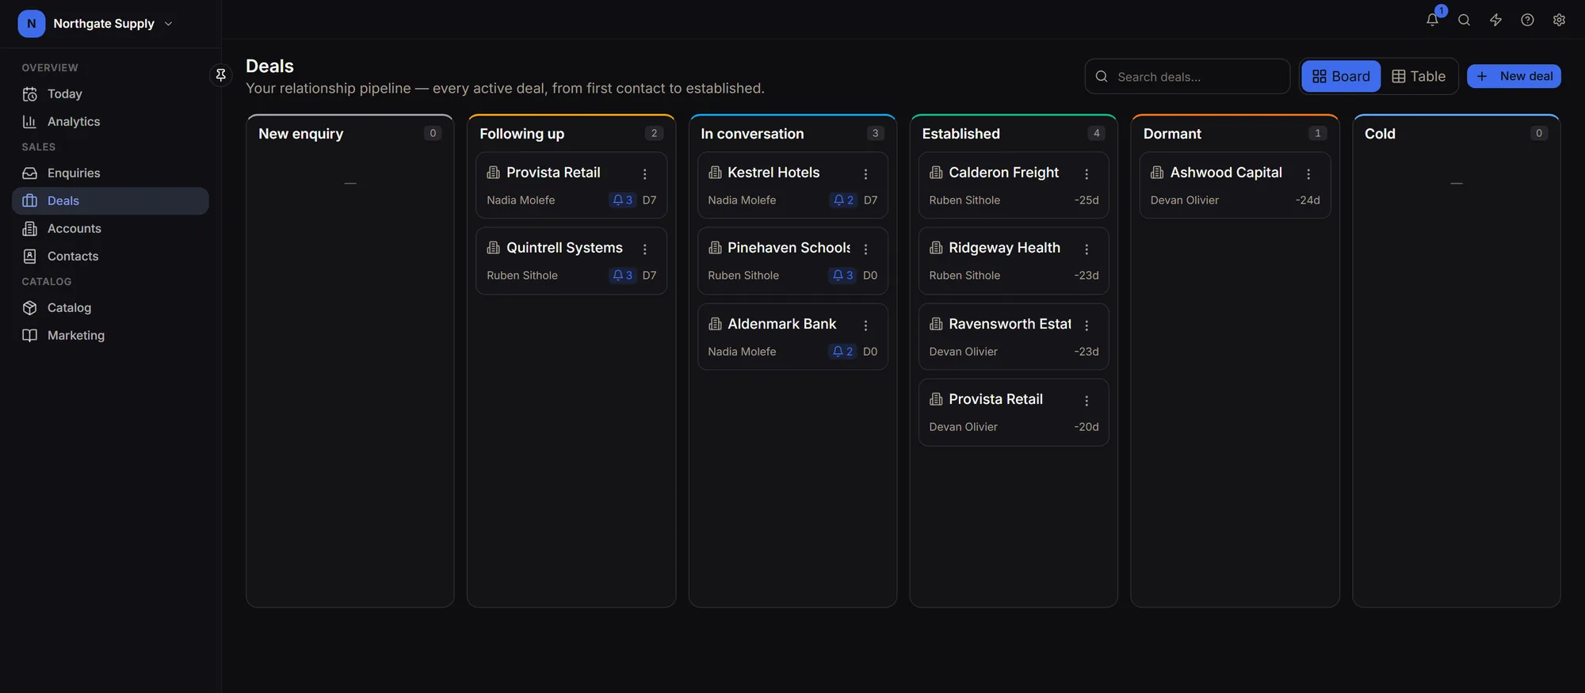This screenshot has width=1585, height=693.
Task: Open the Ashwood Capital deal title
Action: [1226, 173]
